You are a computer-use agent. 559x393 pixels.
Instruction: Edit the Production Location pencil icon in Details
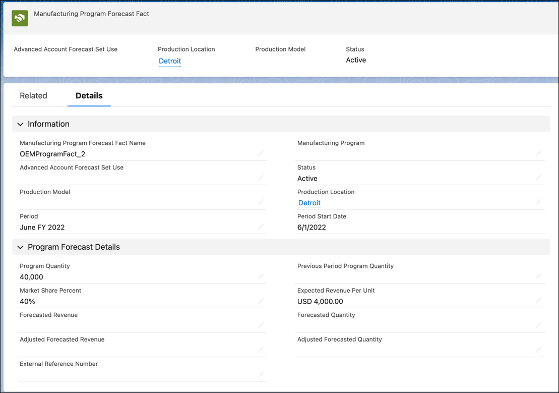click(x=538, y=202)
